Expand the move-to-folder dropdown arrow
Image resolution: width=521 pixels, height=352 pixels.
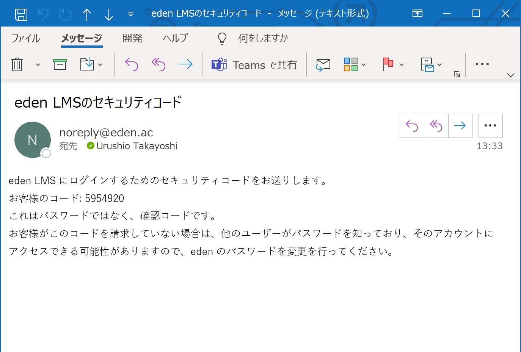click(x=100, y=65)
